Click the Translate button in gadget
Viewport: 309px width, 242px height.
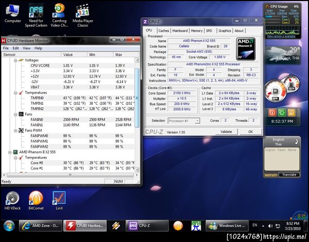click(x=289, y=175)
